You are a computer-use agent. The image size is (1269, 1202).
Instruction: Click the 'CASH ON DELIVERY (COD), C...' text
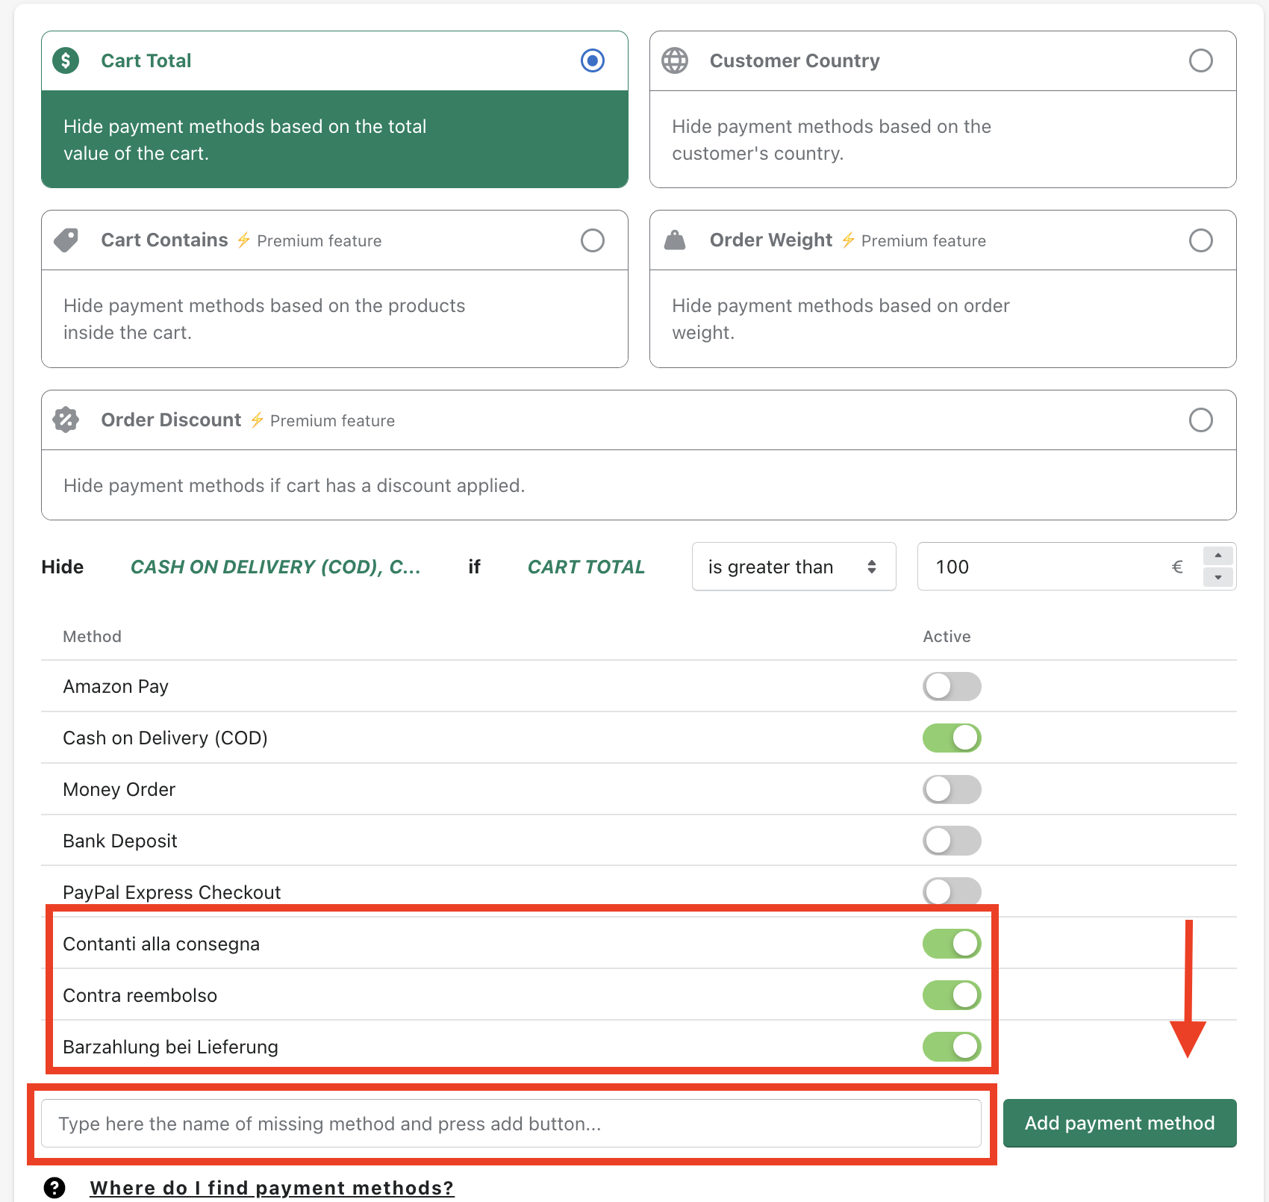(x=275, y=567)
